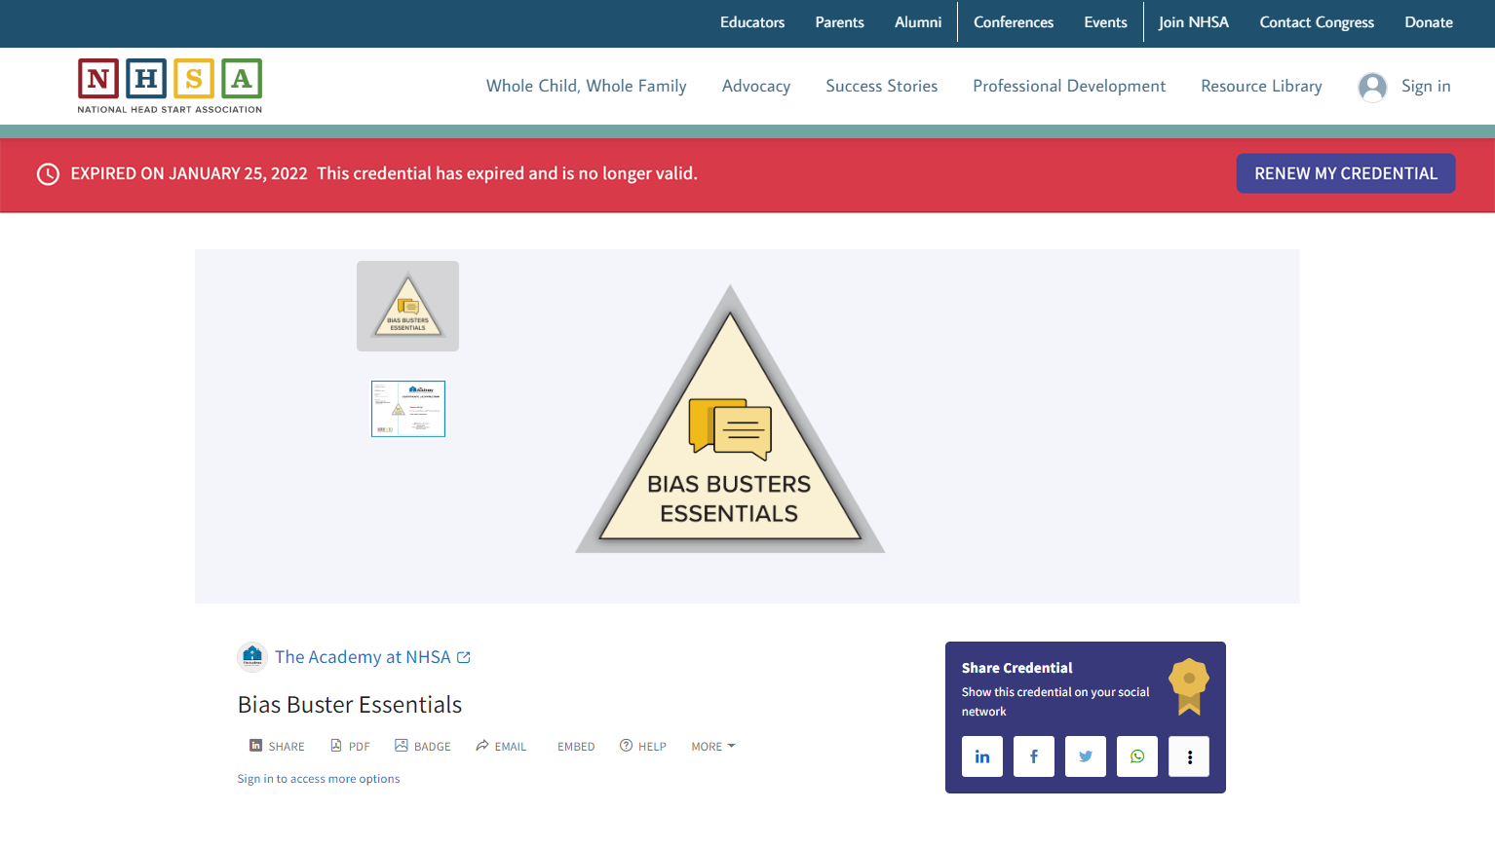Image resolution: width=1495 pixels, height=847 pixels.
Task: Open the Badge option
Action: point(422,746)
